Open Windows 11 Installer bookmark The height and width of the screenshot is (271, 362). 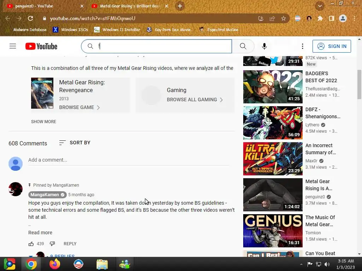pos(117,30)
